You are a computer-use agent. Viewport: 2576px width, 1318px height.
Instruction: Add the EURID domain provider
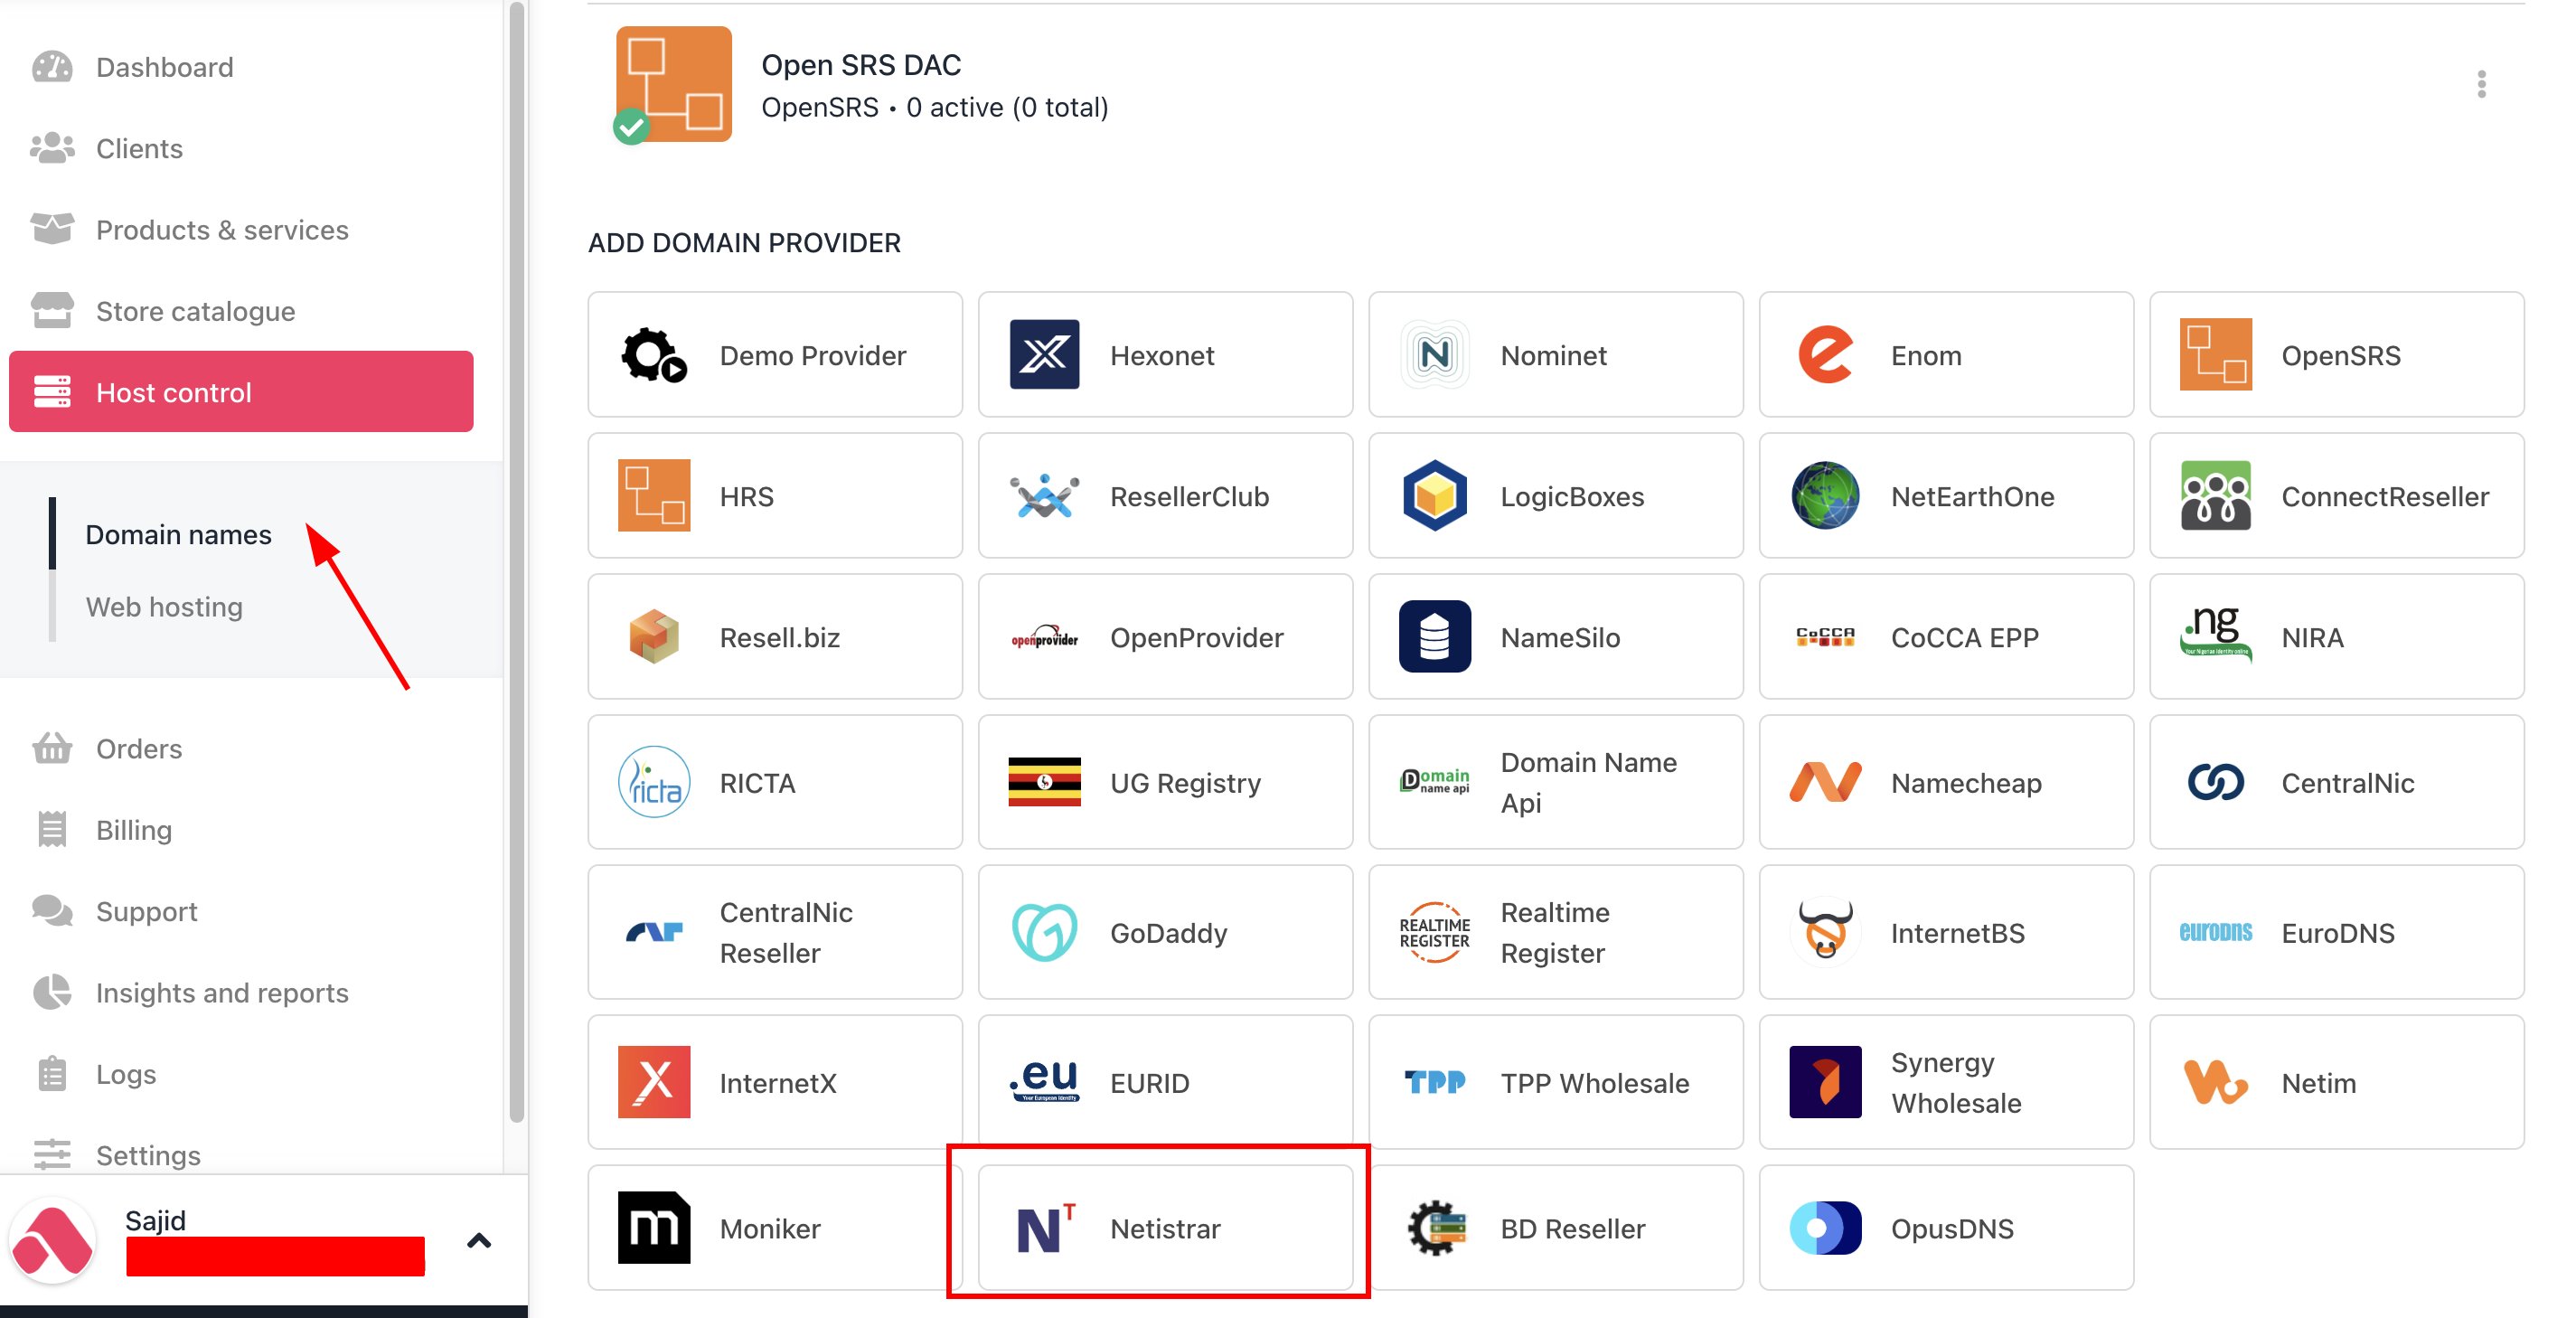(x=1165, y=1082)
